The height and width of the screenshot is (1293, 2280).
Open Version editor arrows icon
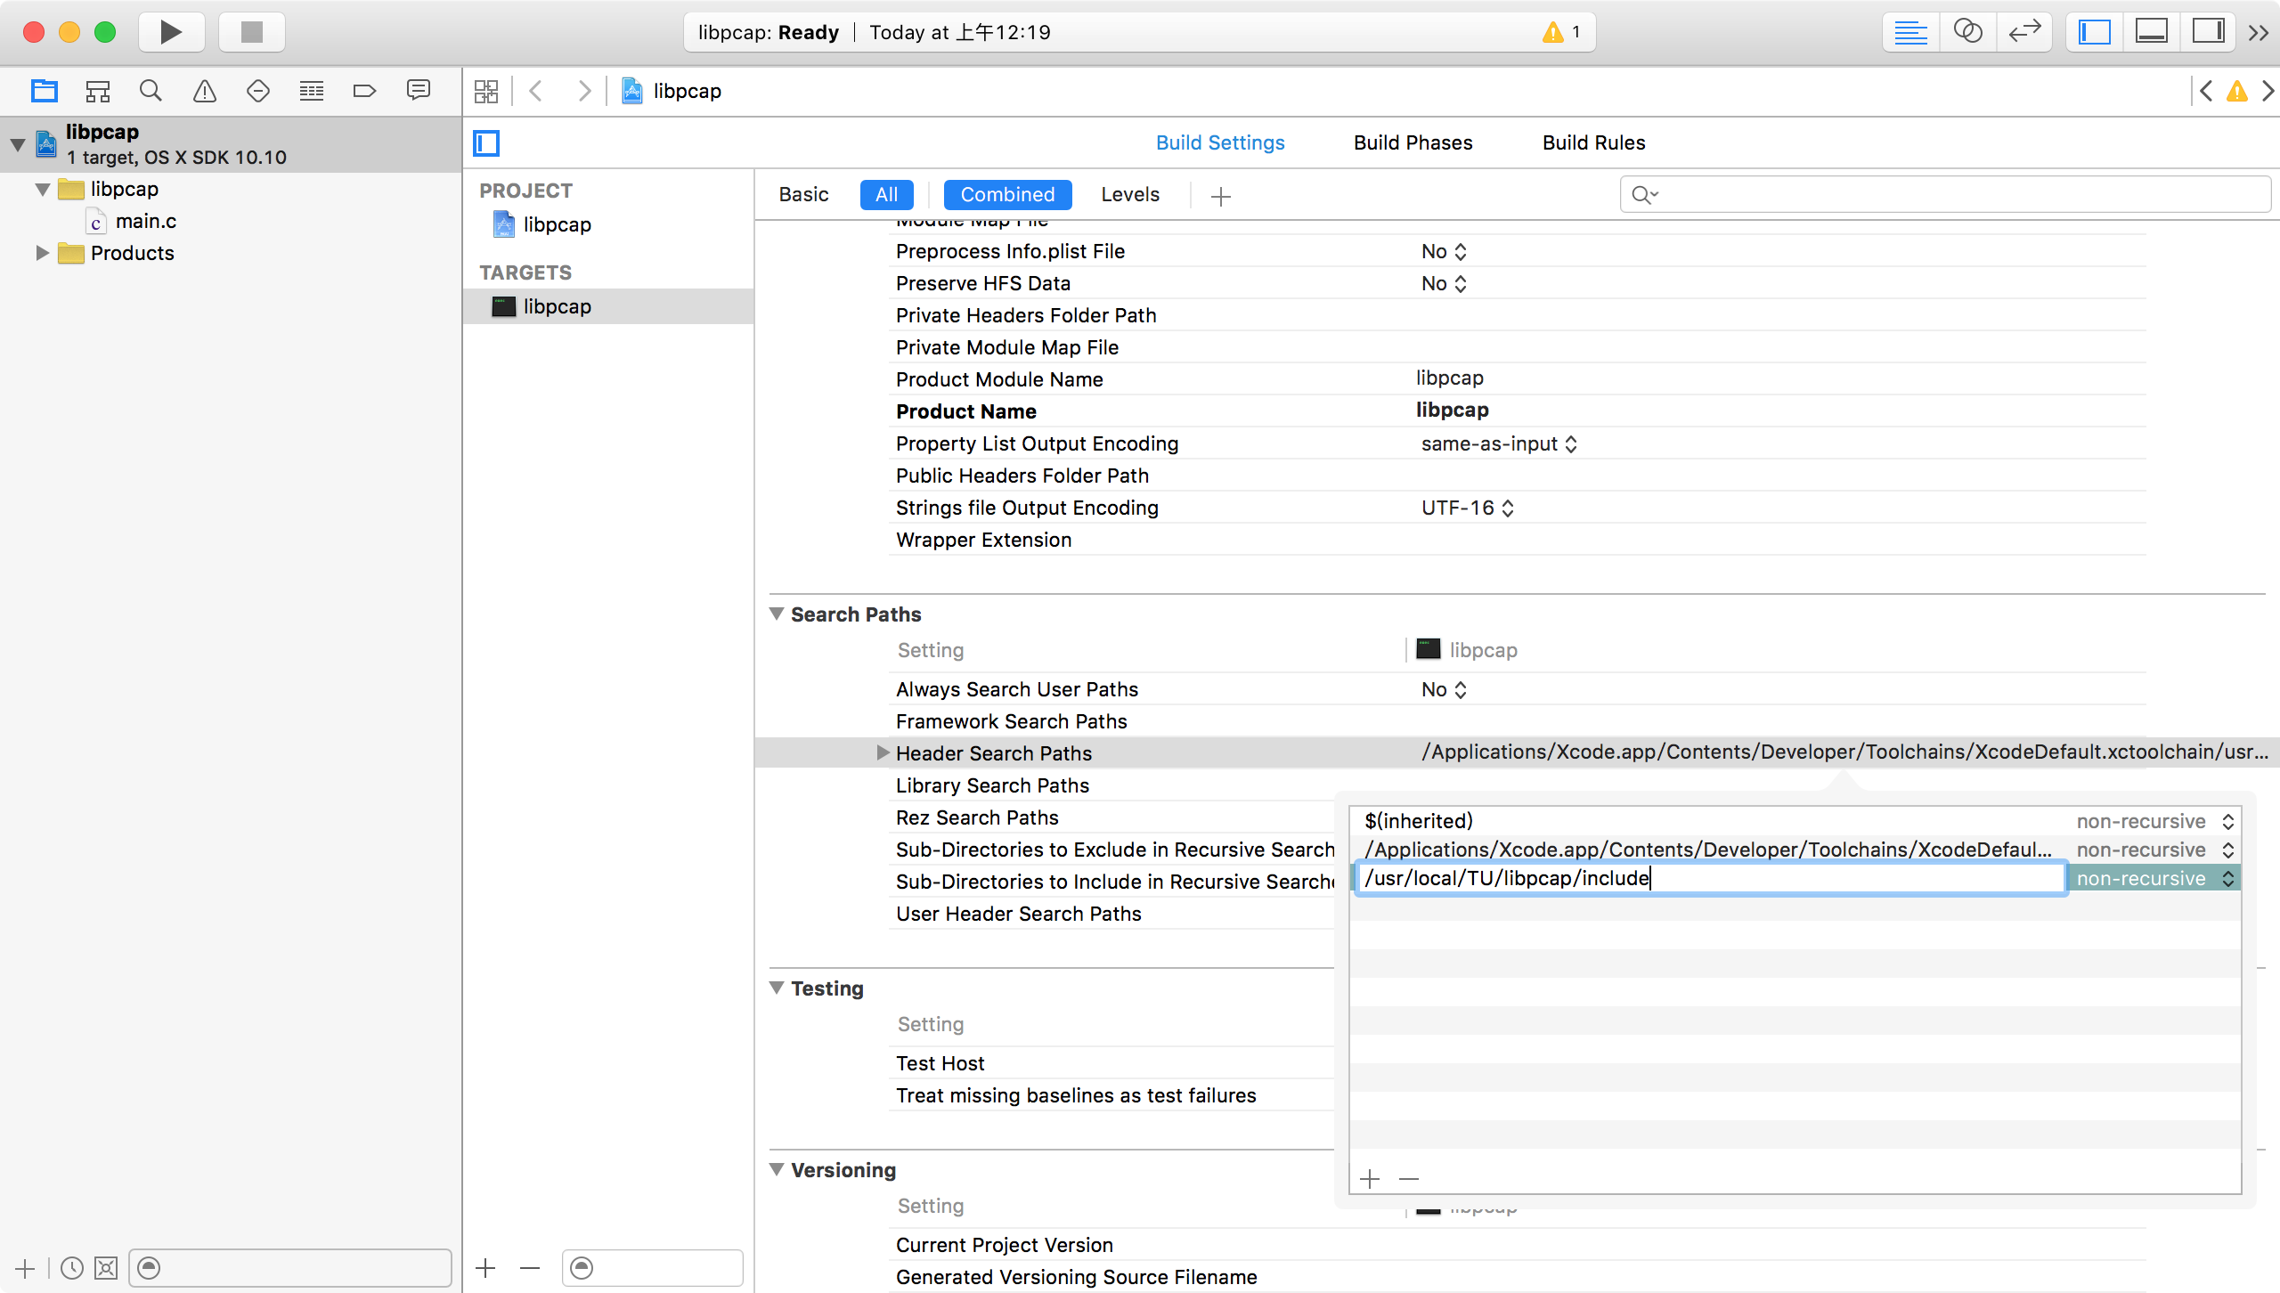(2024, 33)
